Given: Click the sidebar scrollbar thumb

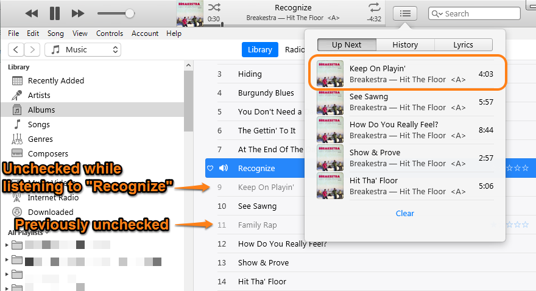Looking at the screenshot, I should 188,101.
